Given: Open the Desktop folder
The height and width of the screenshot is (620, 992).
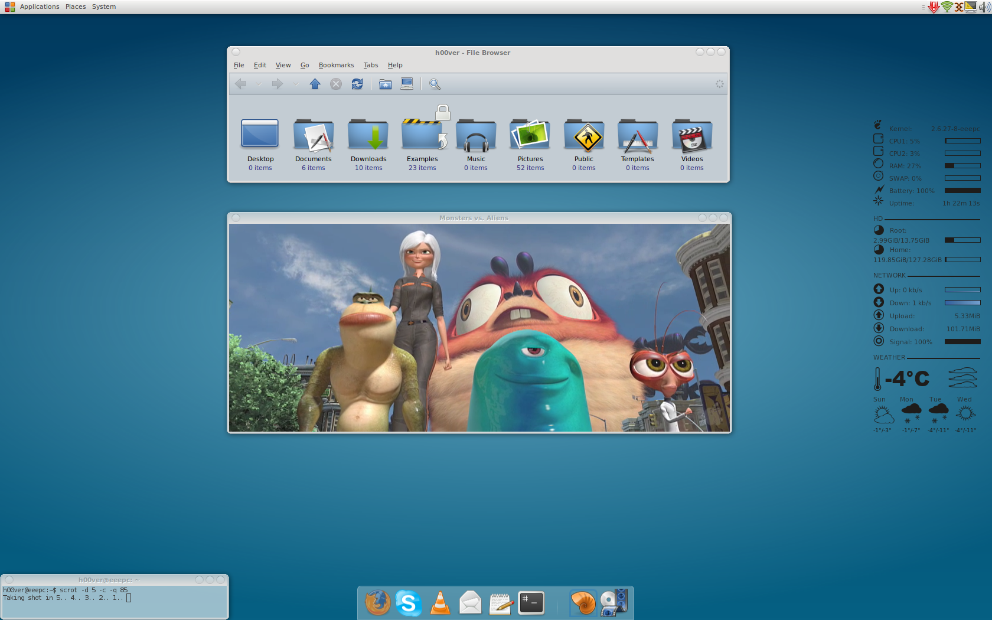Looking at the screenshot, I should (260, 145).
